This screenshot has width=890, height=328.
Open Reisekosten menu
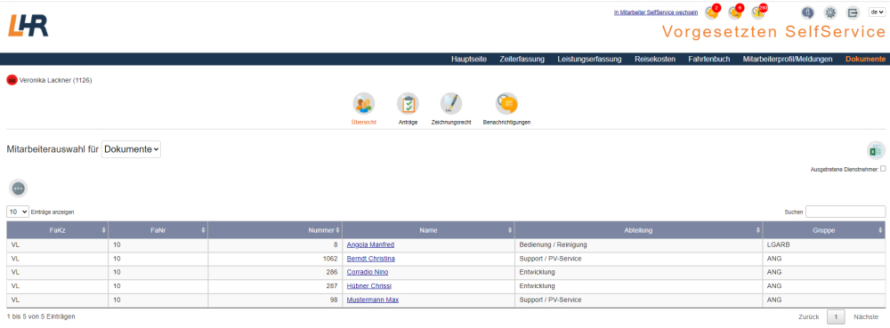point(655,59)
